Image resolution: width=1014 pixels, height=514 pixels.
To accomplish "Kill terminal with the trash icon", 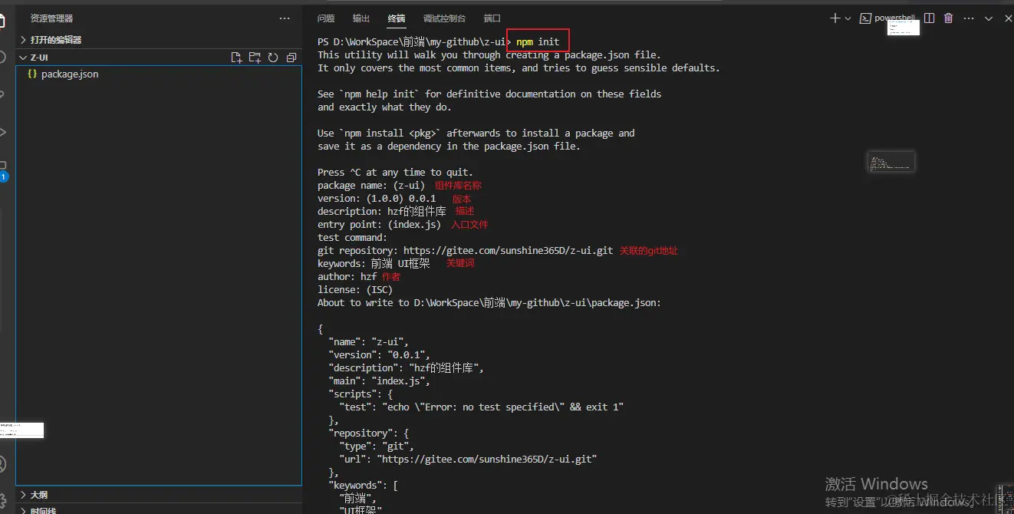I will point(949,18).
